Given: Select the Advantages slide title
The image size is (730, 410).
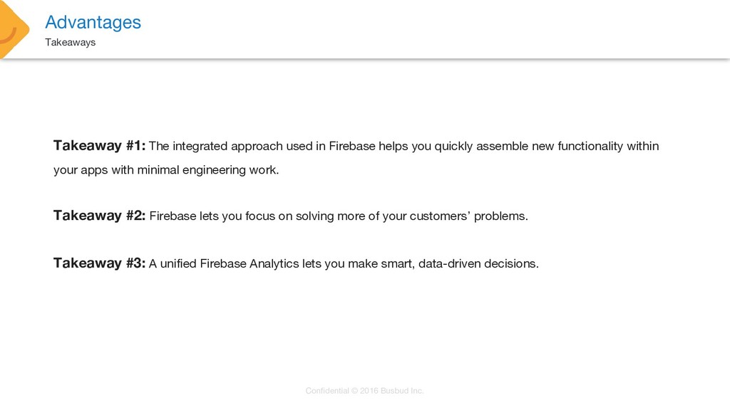Looking at the screenshot, I should point(93,22).
